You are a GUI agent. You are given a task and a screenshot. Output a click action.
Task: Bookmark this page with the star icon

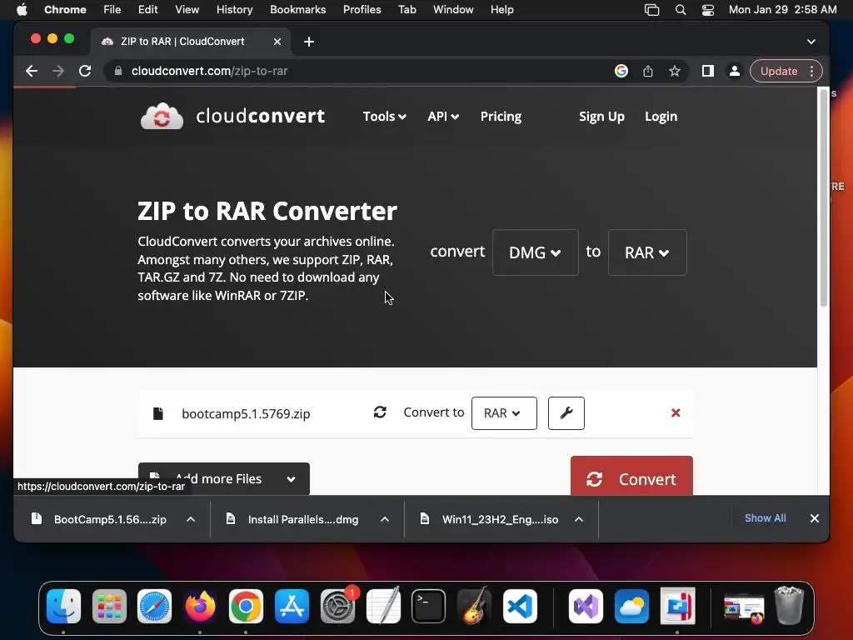675,71
